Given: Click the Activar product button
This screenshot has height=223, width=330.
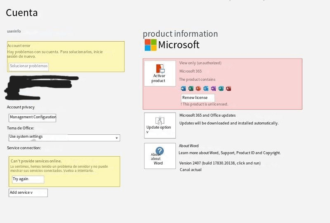Looking at the screenshot, I should [160, 73].
